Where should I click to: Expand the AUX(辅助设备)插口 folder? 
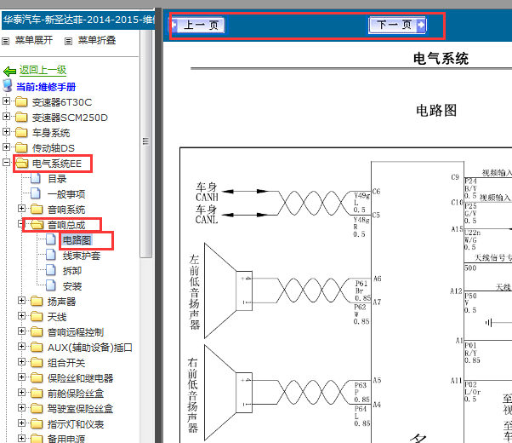tap(21, 347)
